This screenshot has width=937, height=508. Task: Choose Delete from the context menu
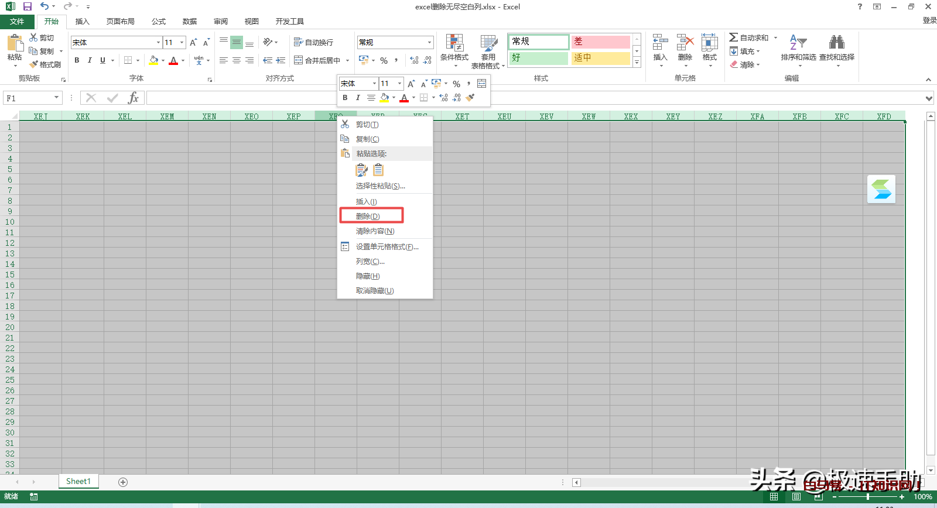pyautogui.click(x=368, y=216)
